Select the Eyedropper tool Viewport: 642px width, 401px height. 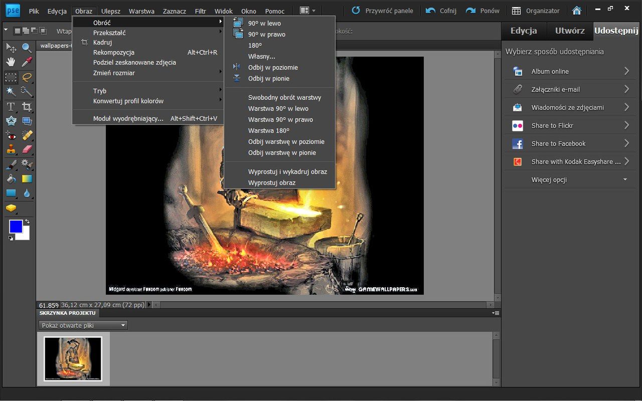pos(27,62)
